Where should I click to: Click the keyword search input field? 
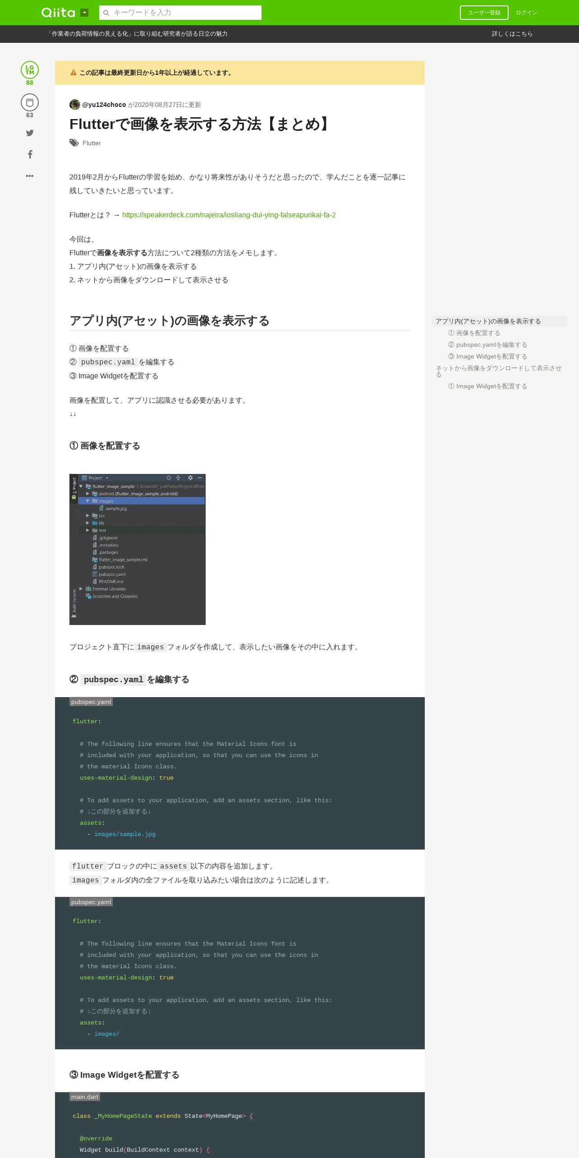[180, 13]
